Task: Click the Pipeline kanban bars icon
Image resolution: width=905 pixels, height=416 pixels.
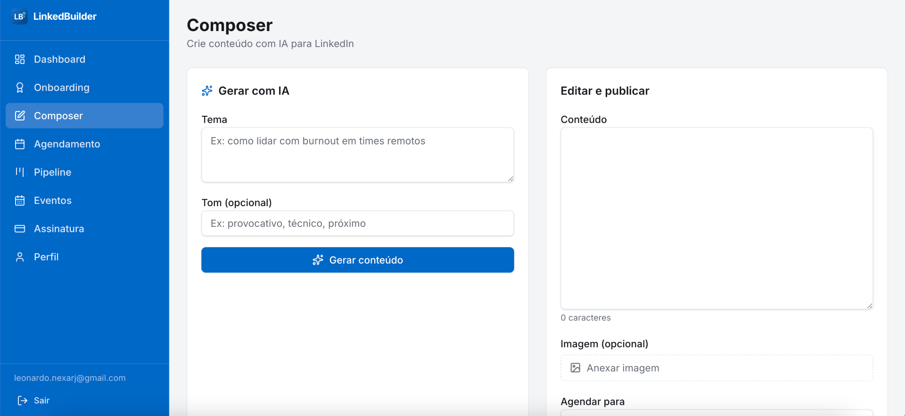Action: click(x=20, y=172)
